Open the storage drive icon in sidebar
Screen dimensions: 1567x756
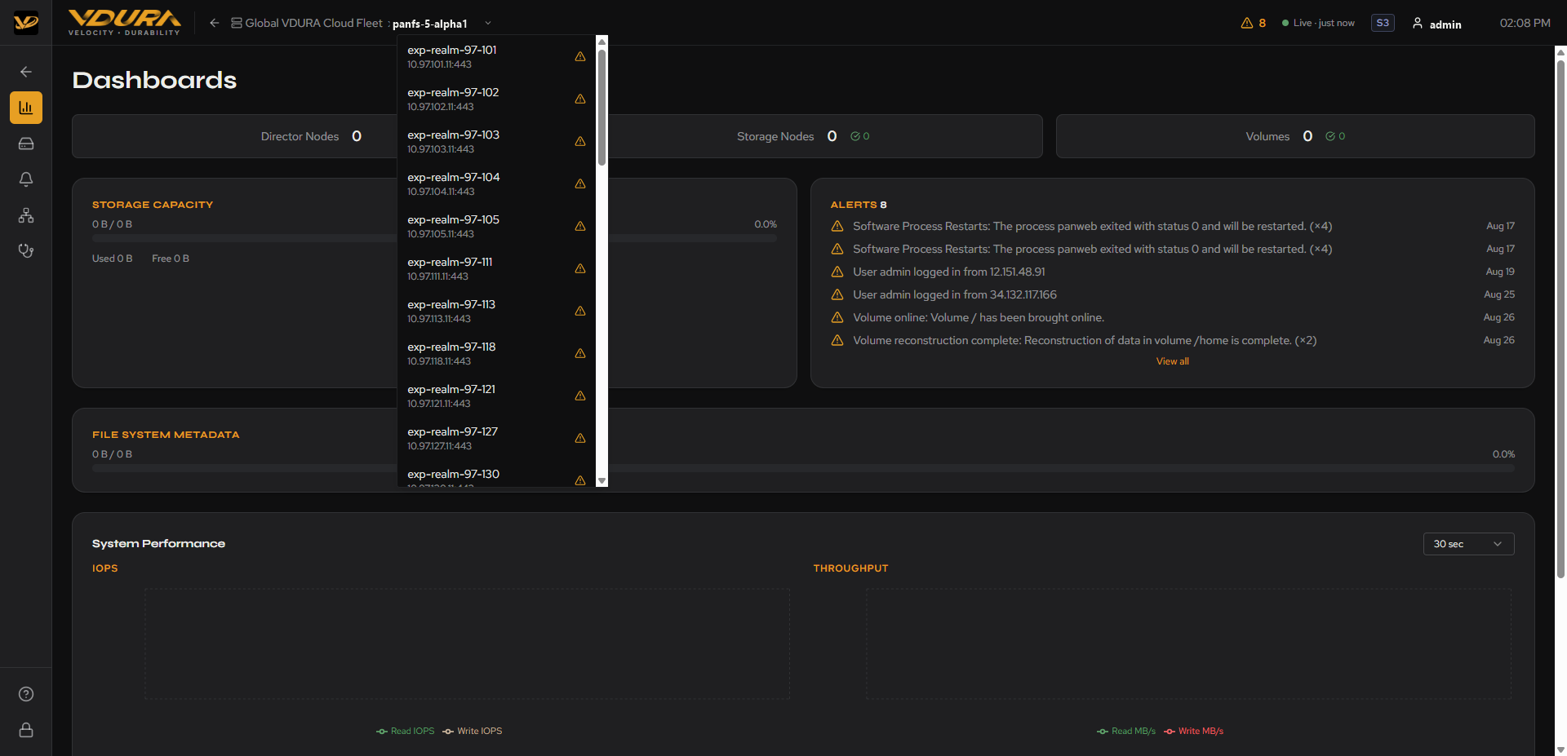coord(26,144)
